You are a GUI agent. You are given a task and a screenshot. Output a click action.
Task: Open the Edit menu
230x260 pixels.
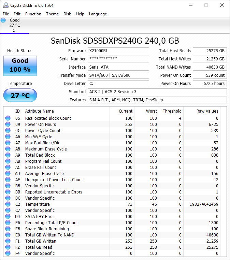(17, 14)
